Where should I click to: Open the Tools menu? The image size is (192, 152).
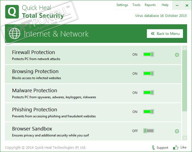coord(136,5)
